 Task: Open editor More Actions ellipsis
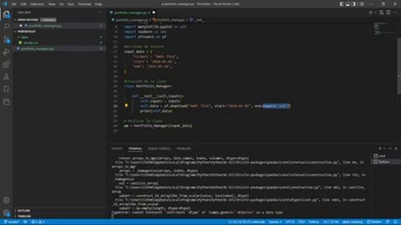coord(395,12)
